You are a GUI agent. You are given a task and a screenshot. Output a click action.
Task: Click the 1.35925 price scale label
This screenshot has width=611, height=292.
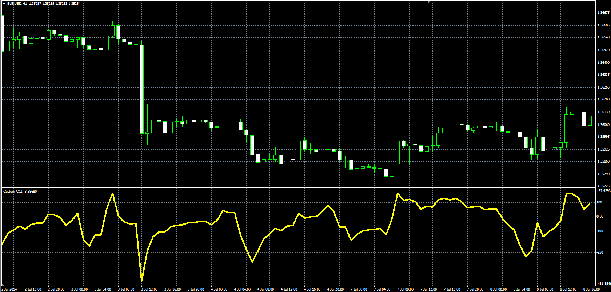point(603,149)
